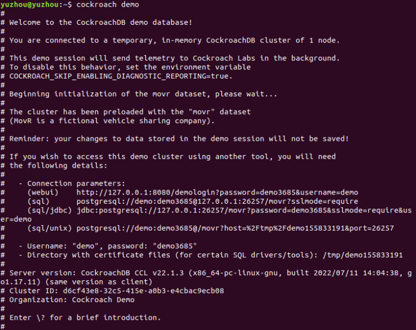Click the "Organization: Cockroach Demo" line

pos(72,300)
